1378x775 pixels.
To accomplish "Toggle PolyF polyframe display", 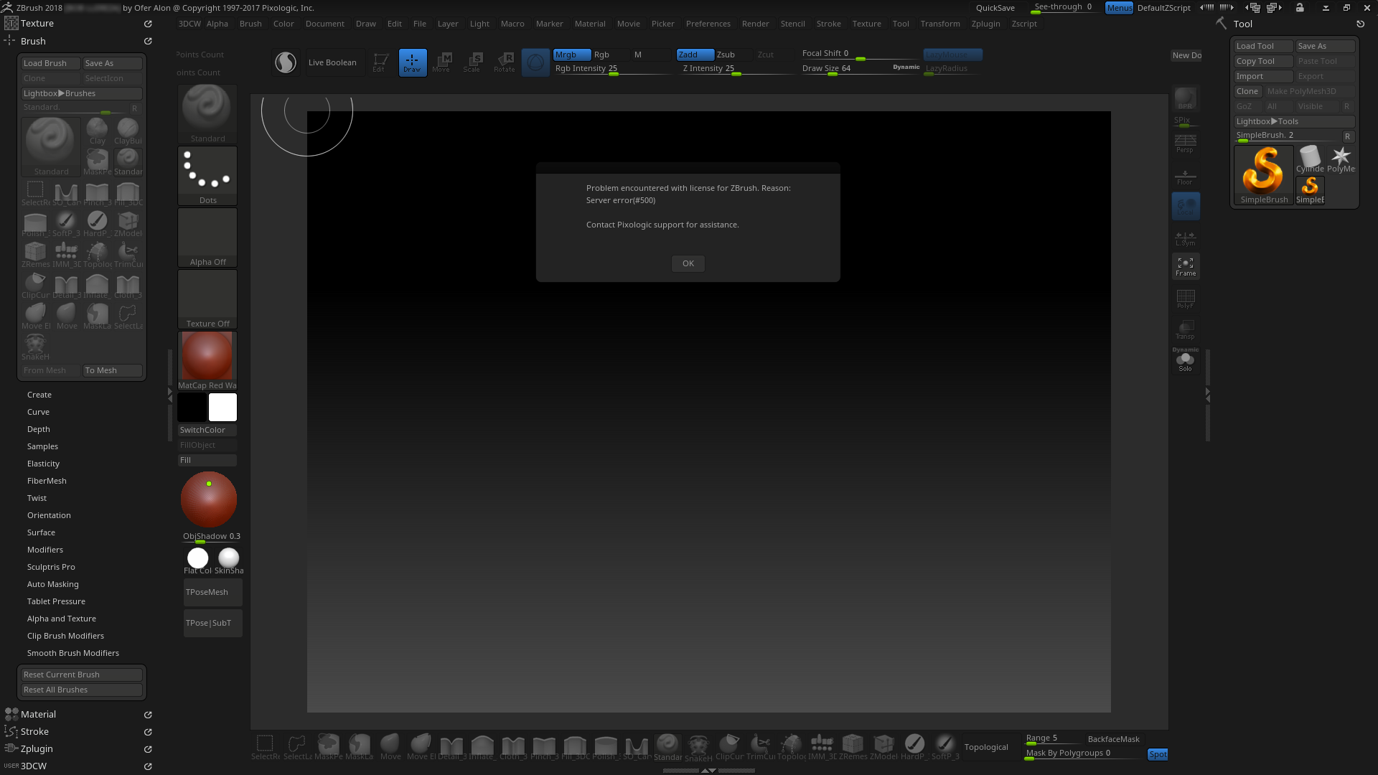I will pos(1186,299).
